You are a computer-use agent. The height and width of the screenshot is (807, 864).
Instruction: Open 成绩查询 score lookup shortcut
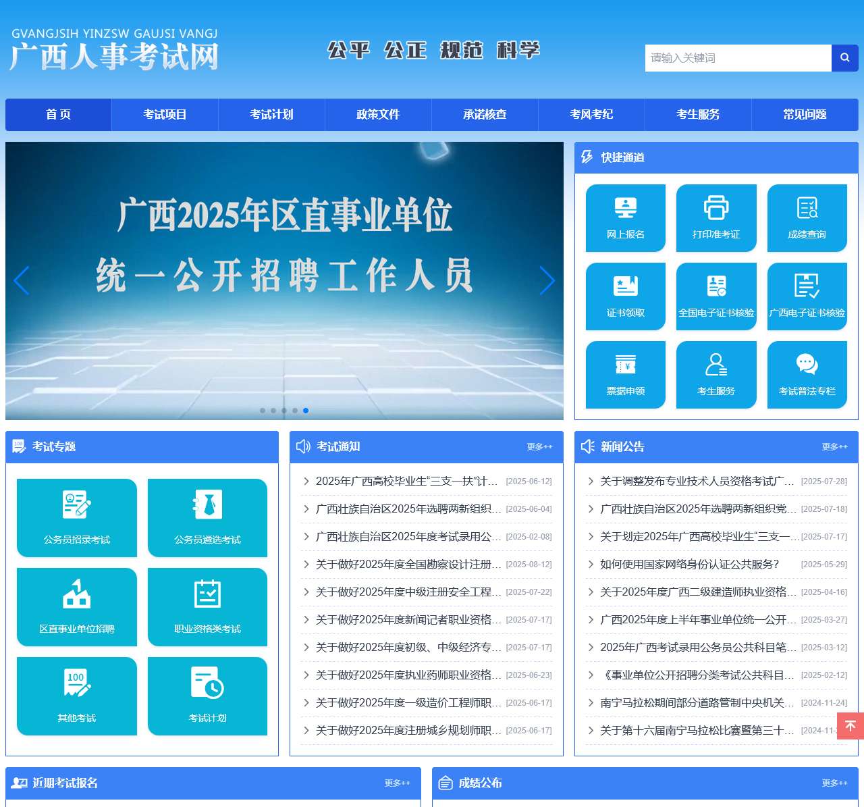click(x=807, y=217)
